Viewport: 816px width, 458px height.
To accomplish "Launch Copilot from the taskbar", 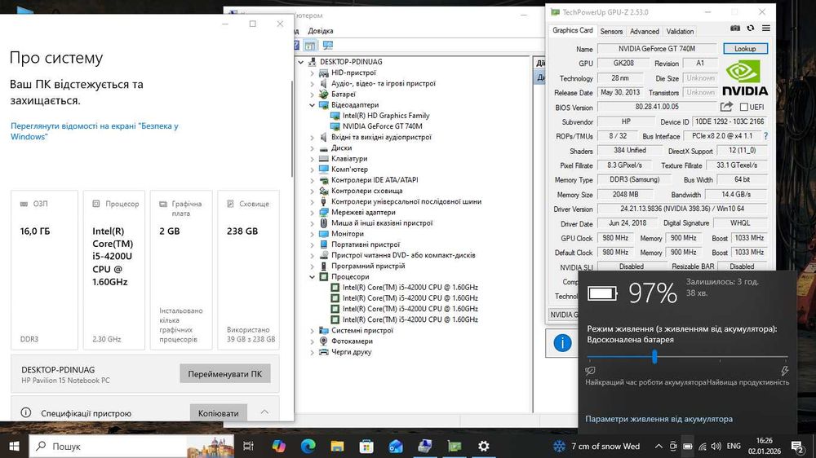I will click(x=278, y=446).
